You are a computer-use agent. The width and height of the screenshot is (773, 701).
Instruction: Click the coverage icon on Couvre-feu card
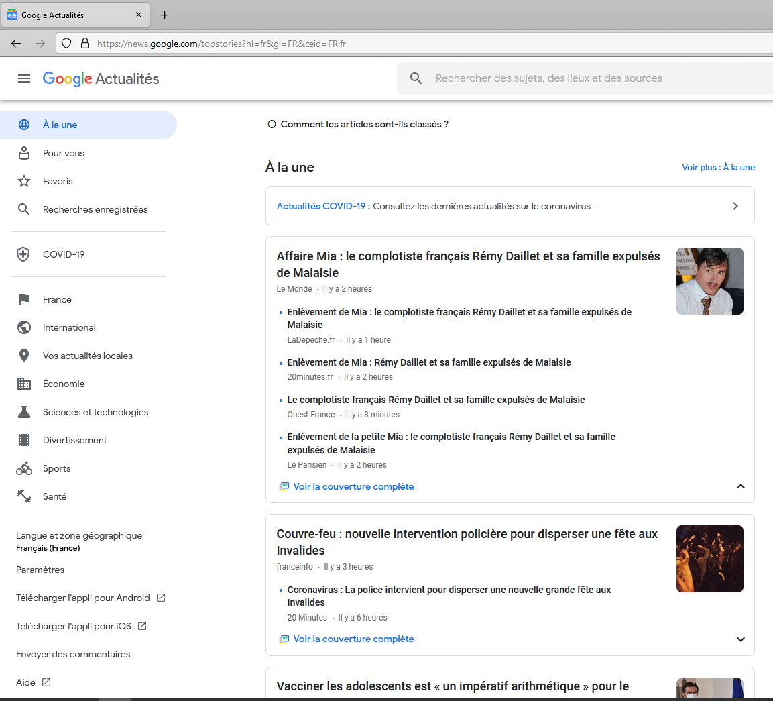(x=284, y=639)
